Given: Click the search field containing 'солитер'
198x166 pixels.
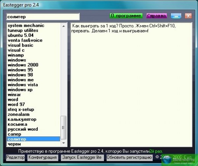Looking at the screenshot, I should pos(43,17).
